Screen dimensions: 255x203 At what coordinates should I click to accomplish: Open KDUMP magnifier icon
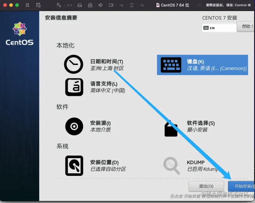tap(172, 166)
